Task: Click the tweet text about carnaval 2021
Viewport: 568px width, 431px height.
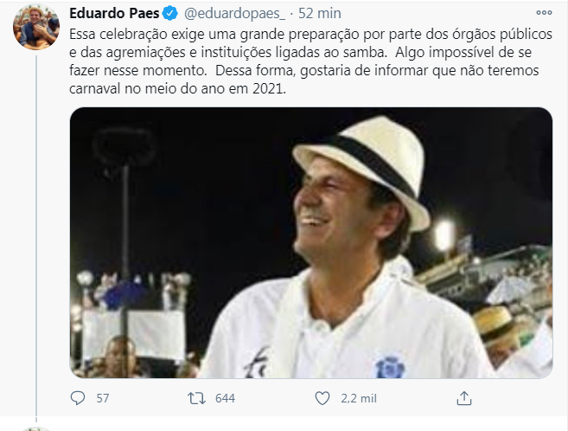Action: pos(311,61)
